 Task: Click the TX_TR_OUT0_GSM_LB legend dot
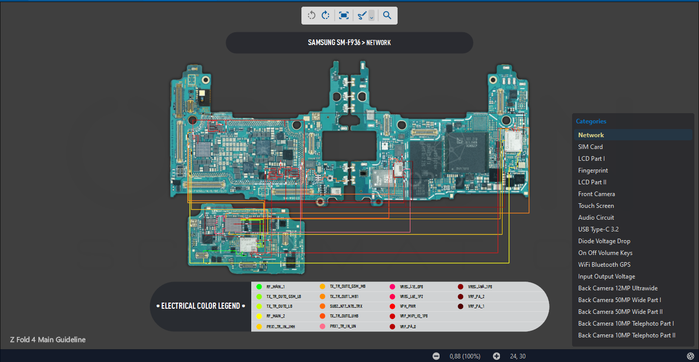coord(259,296)
